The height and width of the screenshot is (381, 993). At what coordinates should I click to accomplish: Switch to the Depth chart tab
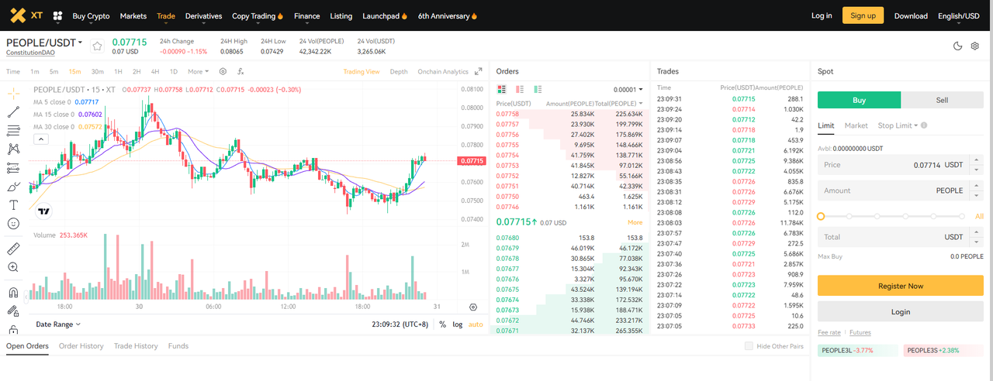[x=399, y=71]
